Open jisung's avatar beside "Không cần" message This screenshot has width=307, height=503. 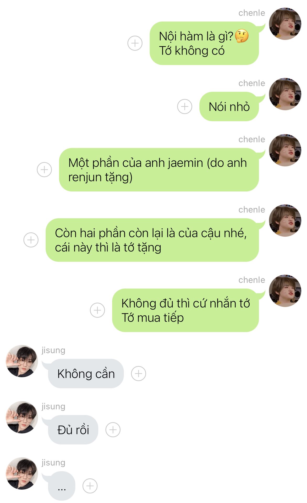[22, 361]
